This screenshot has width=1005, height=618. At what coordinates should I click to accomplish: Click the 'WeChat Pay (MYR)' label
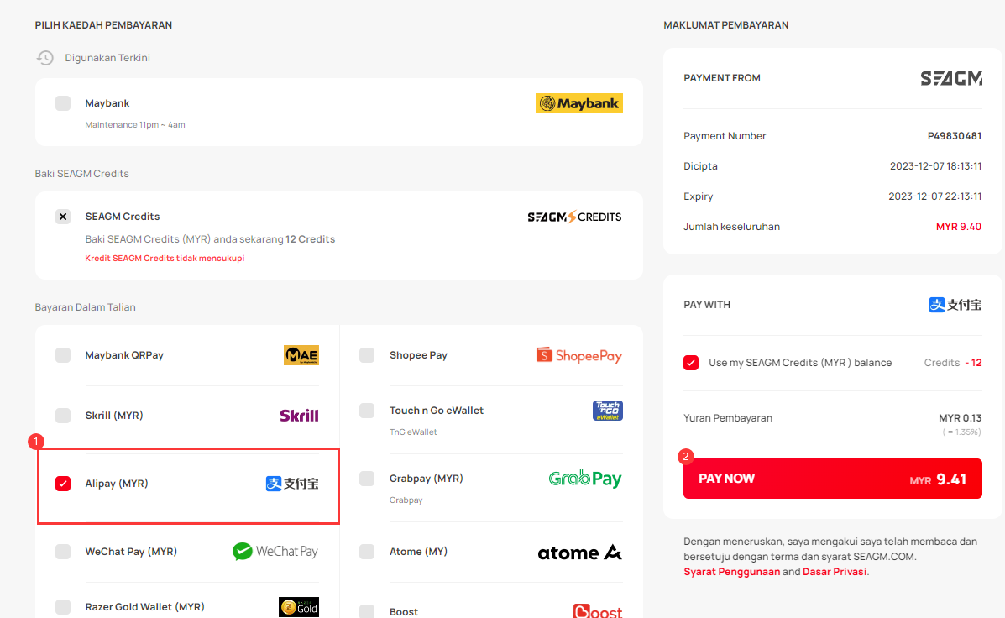click(131, 552)
